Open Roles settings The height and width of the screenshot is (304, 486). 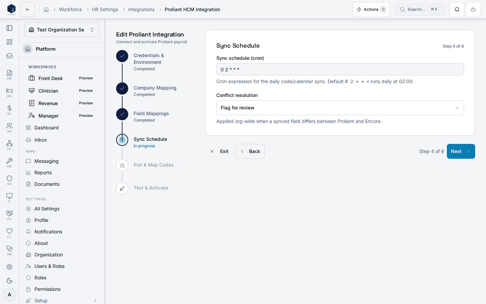click(x=61, y=278)
